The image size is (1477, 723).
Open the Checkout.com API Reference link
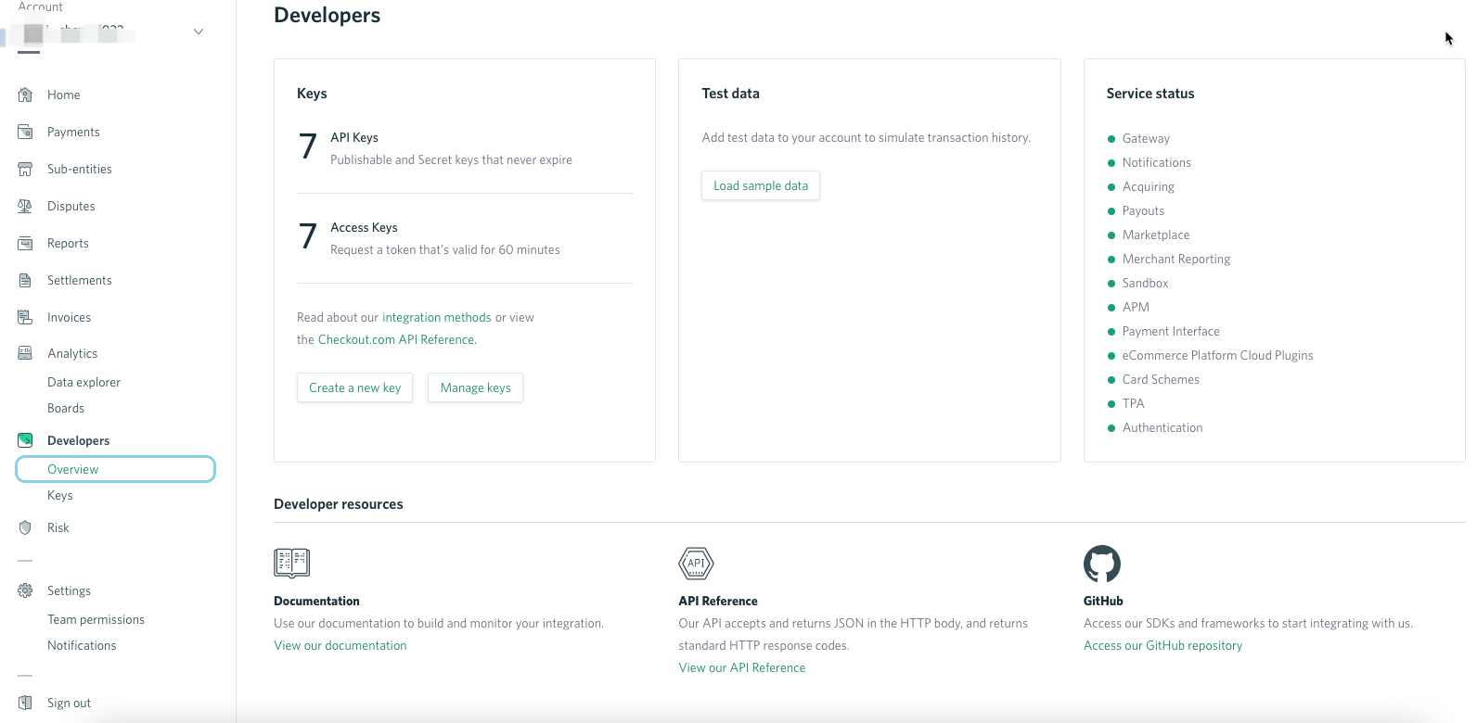tap(396, 339)
